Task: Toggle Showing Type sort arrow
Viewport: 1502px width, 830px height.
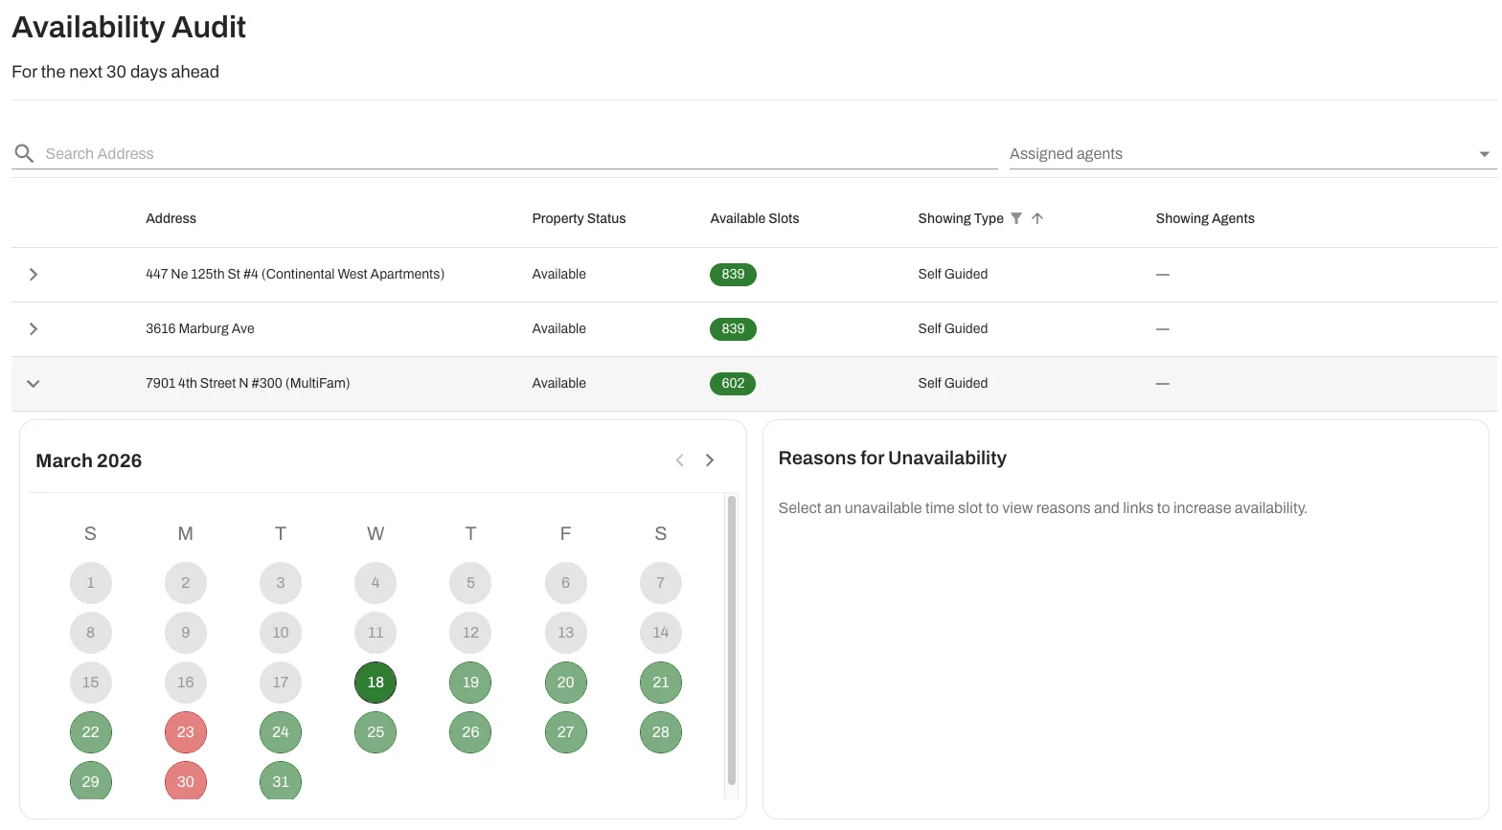Action: tap(1037, 218)
